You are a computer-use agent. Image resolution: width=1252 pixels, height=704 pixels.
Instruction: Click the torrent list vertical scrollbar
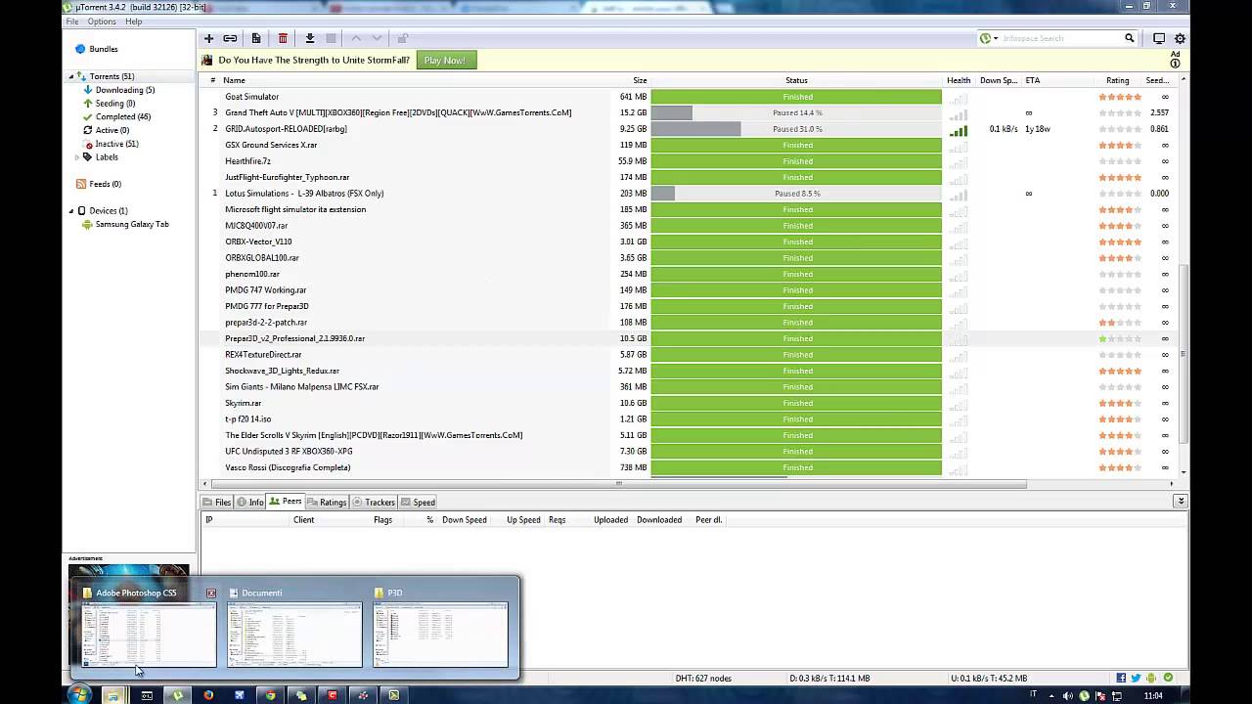(x=1184, y=354)
